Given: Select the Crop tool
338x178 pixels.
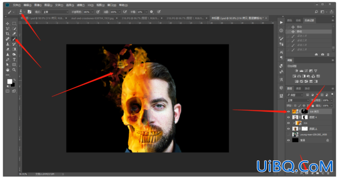Looking at the screenshot, I should point(8,34).
